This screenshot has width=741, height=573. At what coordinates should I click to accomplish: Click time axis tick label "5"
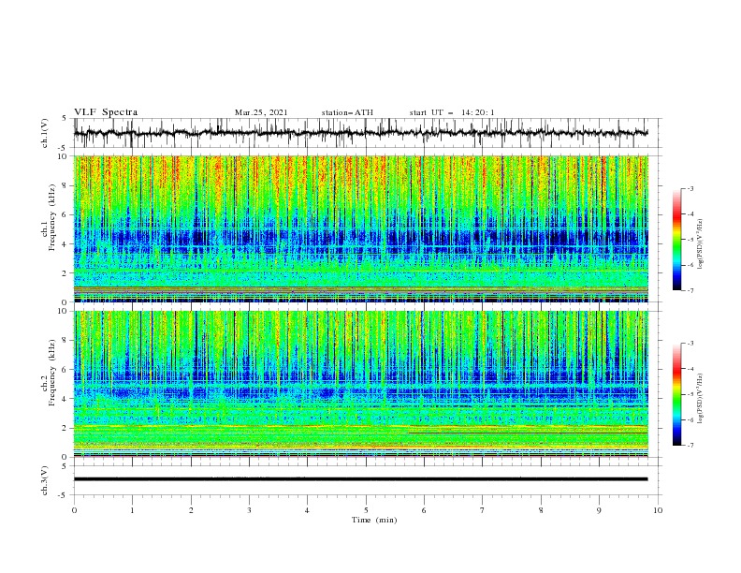click(366, 510)
